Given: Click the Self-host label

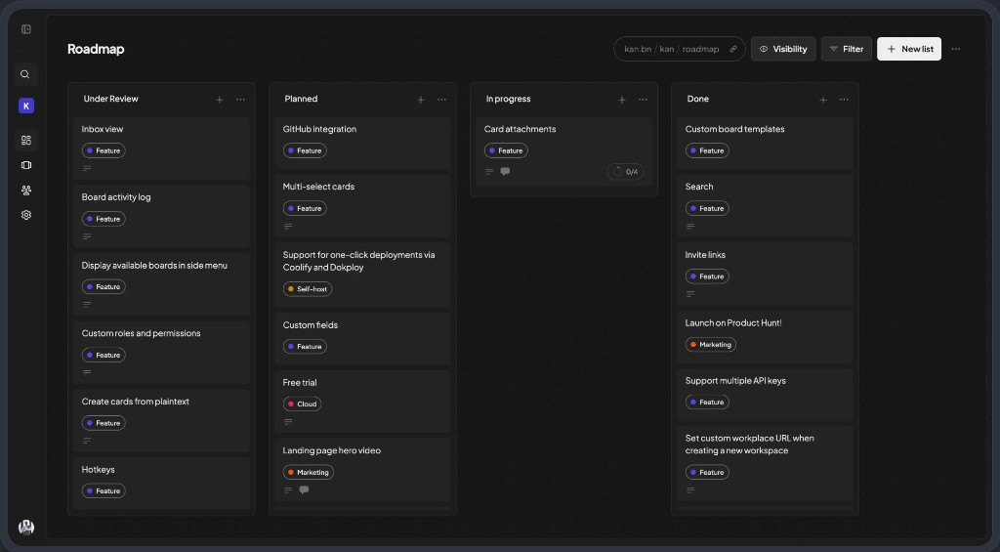Looking at the screenshot, I should tap(308, 289).
